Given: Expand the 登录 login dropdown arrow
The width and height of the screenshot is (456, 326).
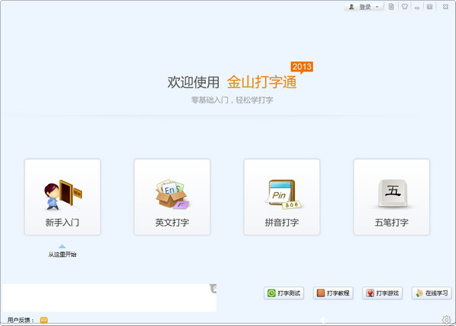Looking at the screenshot, I should tap(378, 7).
